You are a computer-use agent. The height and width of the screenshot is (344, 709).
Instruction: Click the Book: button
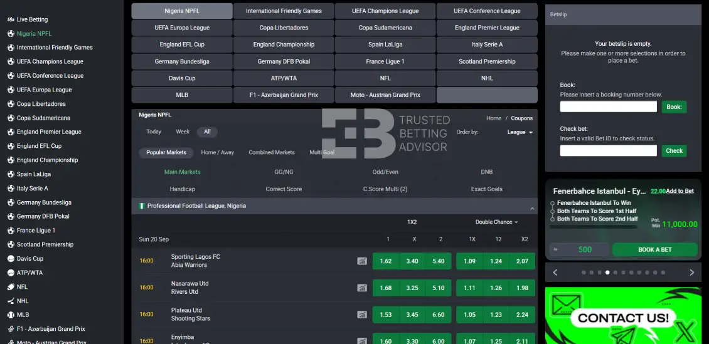[x=674, y=107]
